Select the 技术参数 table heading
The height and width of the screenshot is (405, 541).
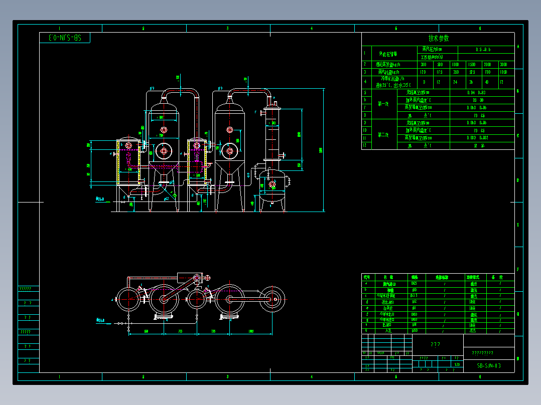439,38
